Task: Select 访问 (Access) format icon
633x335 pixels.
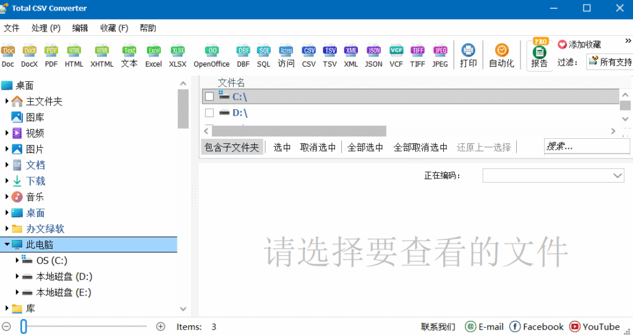Action: (x=286, y=56)
